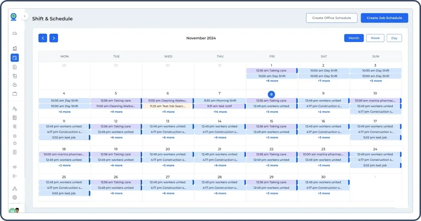
Task: Open the Dashboard speedometer icon in sidebar
Action: pos(15,33)
